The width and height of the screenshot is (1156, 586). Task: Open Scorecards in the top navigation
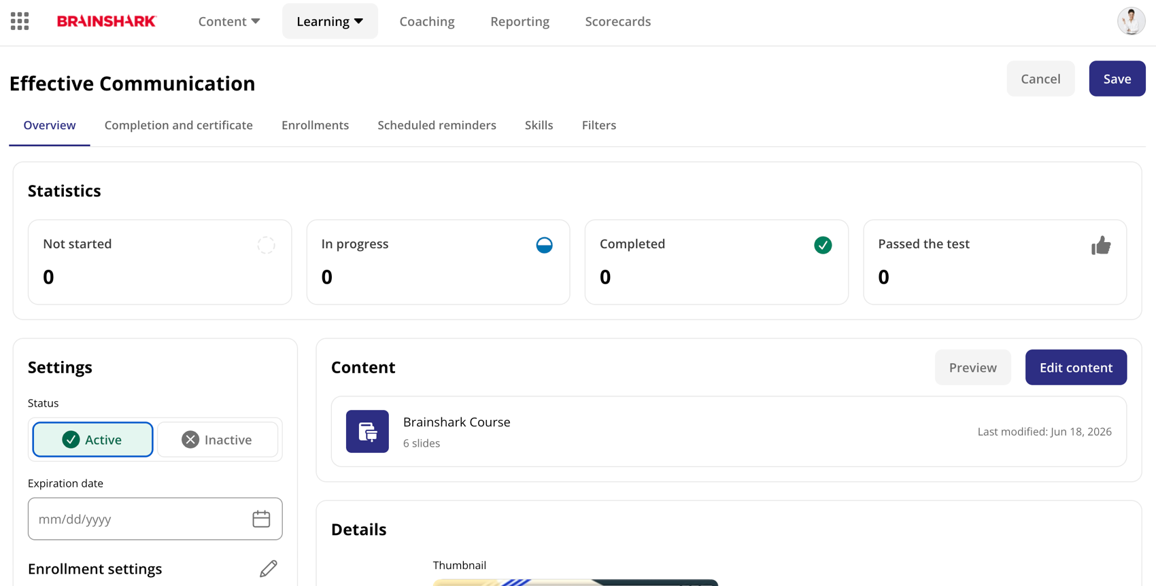[x=617, y=21]
